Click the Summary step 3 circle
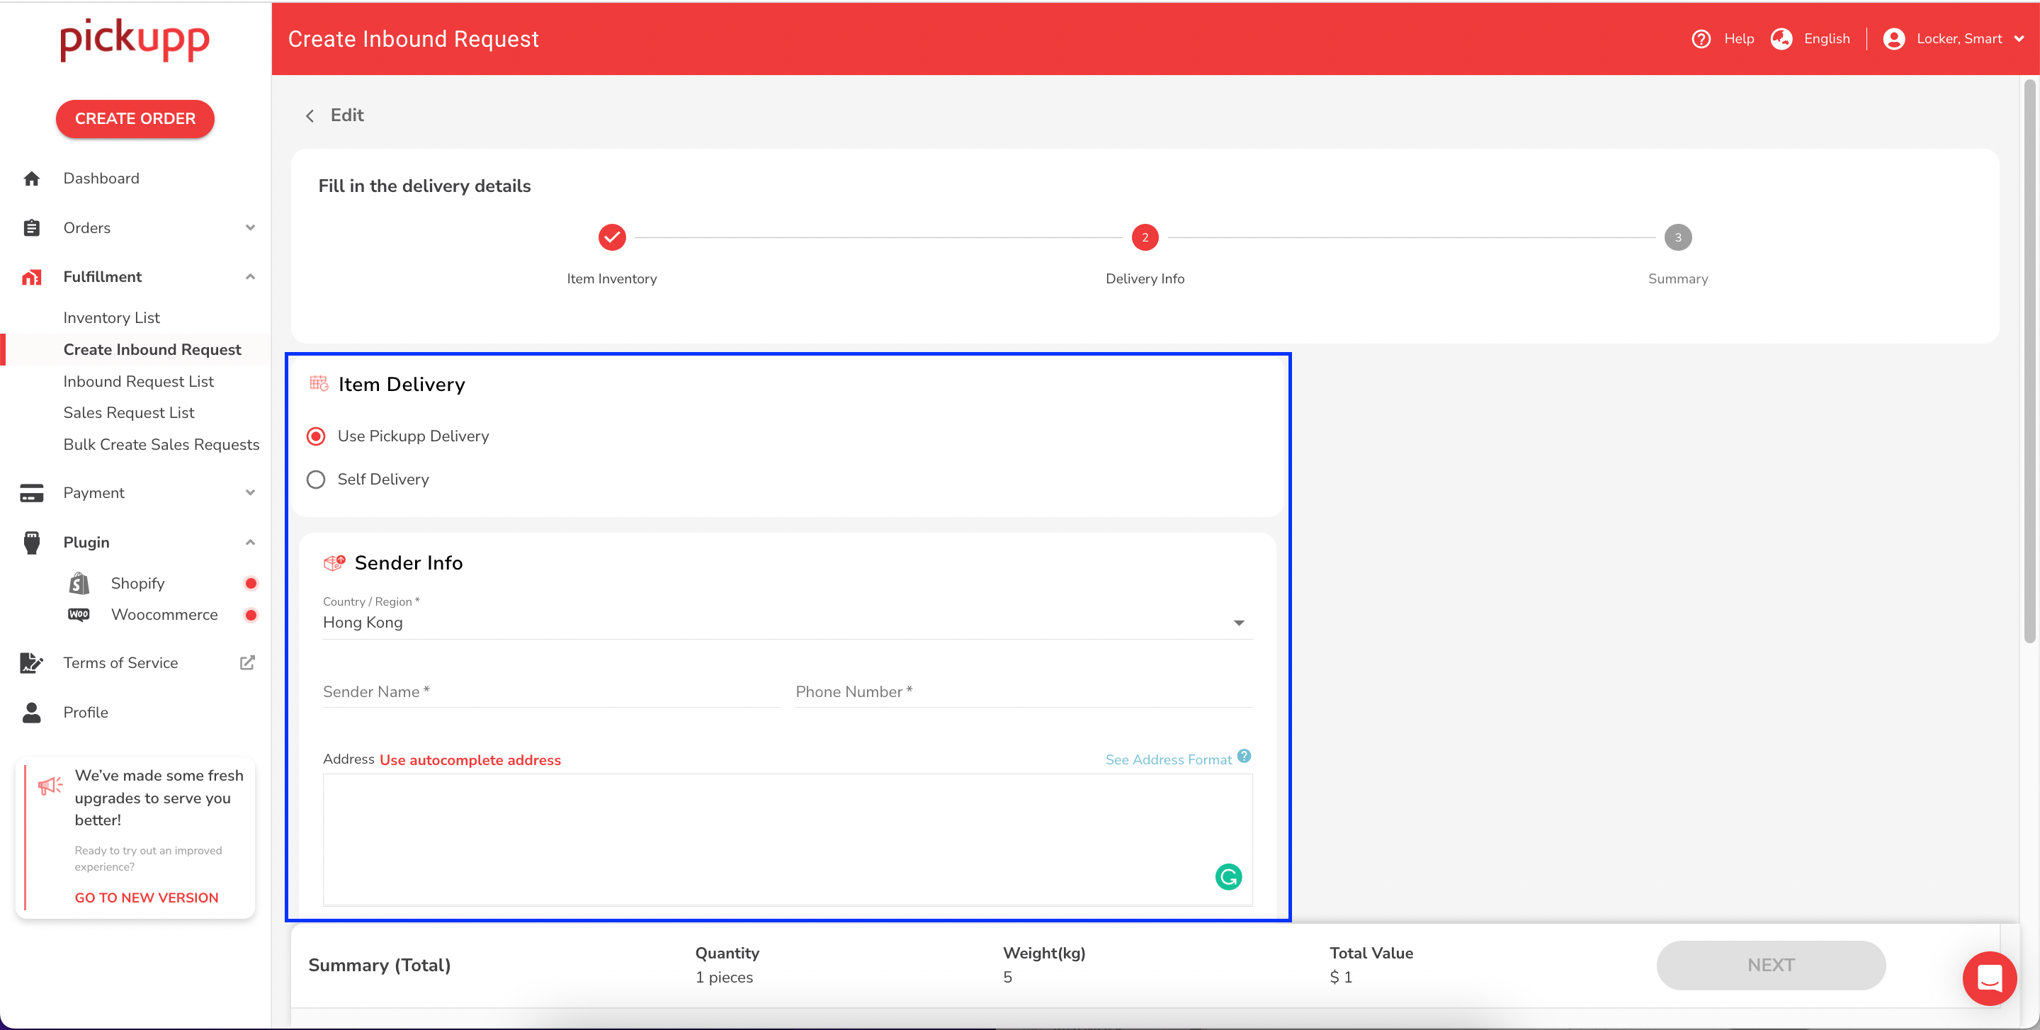This screenshot has height=1030, width=2040. click(x=1678, y=237)
